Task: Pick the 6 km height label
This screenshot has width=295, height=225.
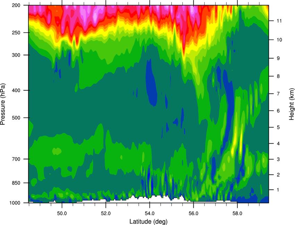Action: (278, 111)
